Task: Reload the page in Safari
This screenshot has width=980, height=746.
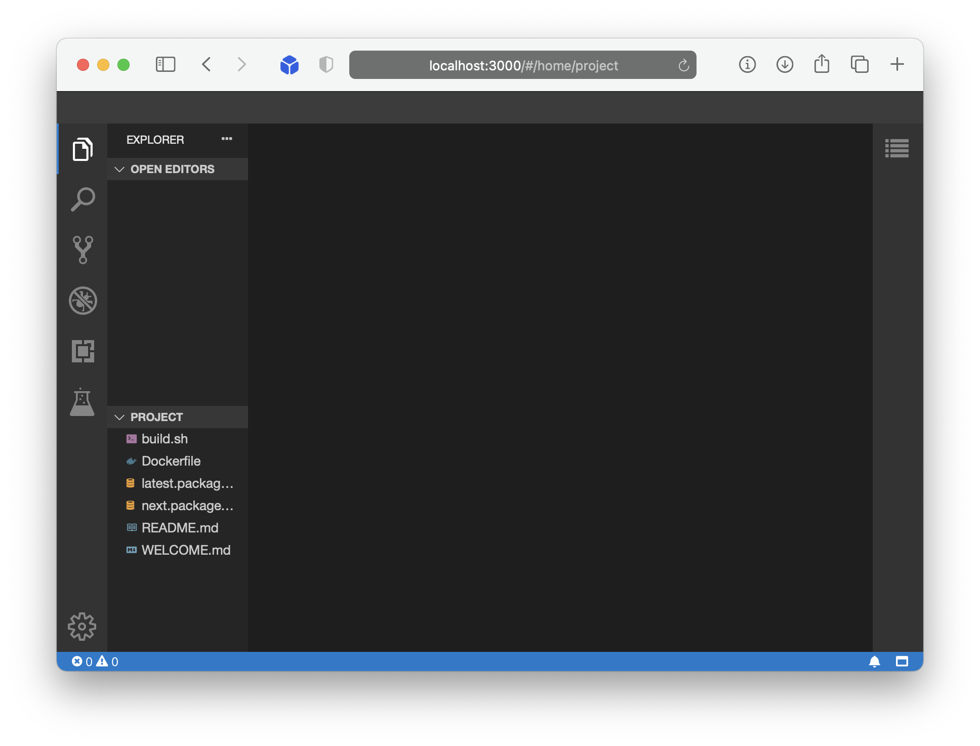Action: pos(683,65)
